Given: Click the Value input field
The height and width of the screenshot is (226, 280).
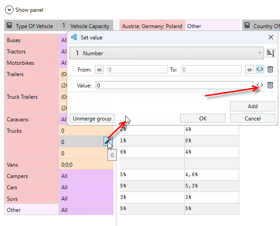Looking at the screenshot, I should click(x=174, y=86).
